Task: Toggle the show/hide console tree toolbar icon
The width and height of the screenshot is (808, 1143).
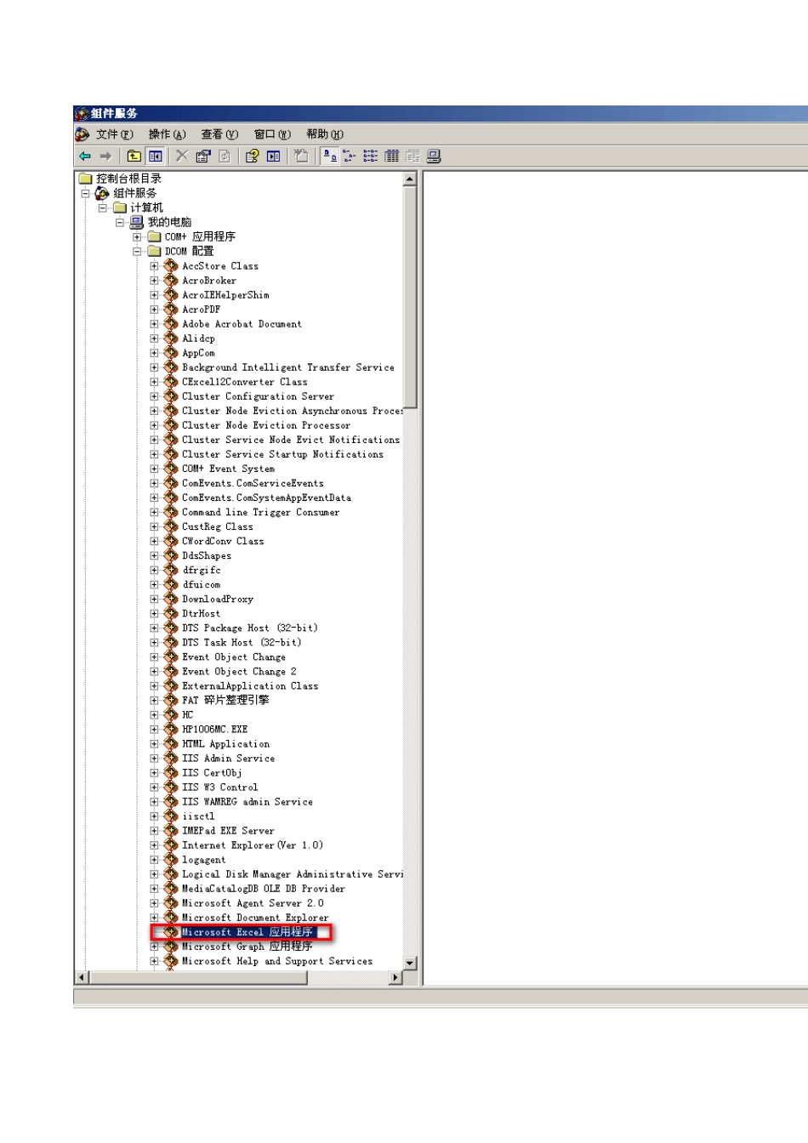Action: pyautogui.click(x=155, y=156)
